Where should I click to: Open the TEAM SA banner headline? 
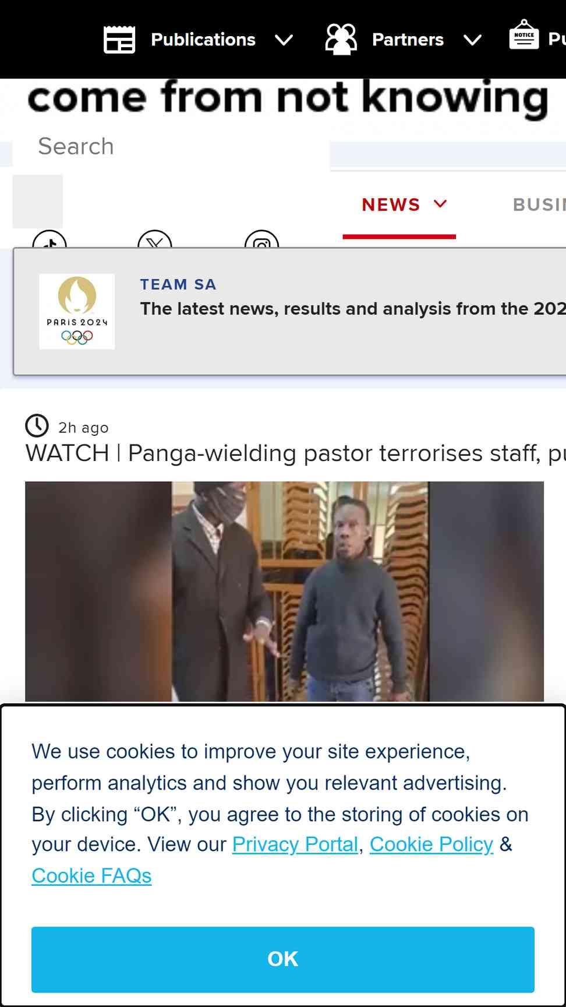(353, 308)
